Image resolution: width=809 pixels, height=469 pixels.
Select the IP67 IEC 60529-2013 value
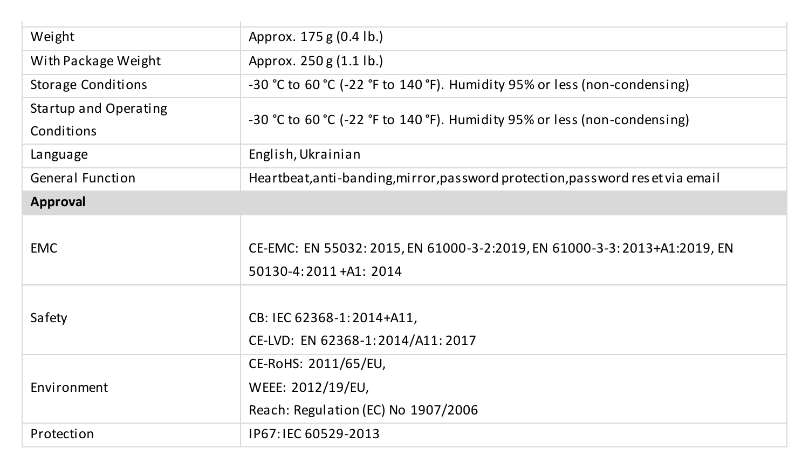(x=314, y=434)
